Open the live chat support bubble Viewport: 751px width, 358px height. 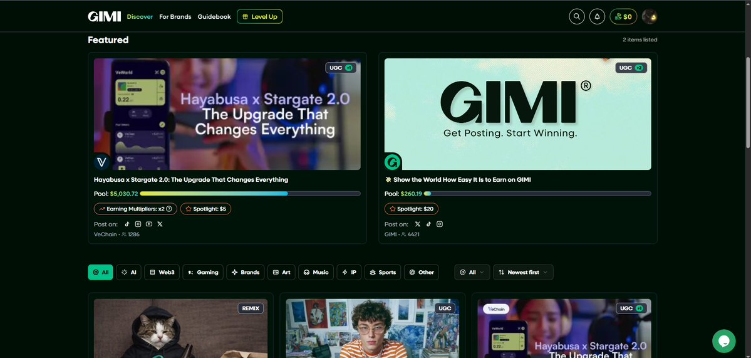[723, 341]
